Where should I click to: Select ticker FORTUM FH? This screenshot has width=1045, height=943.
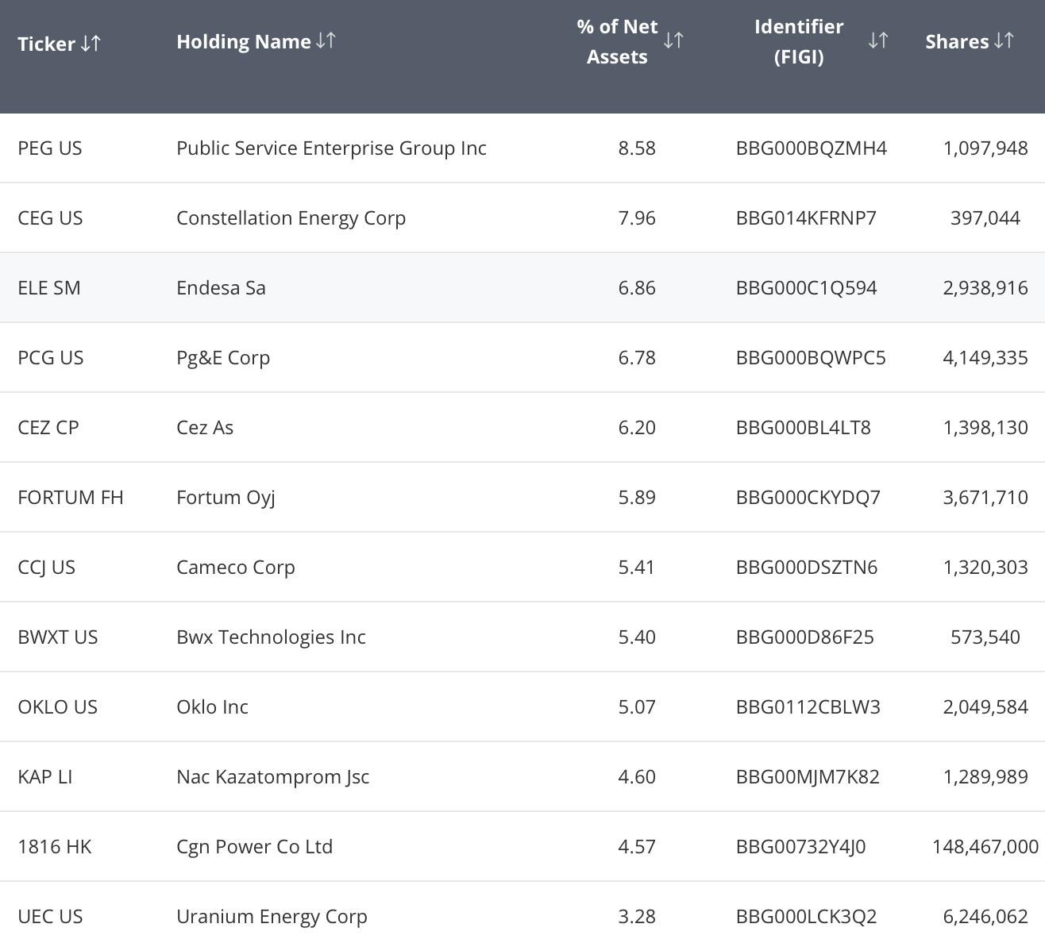pyautogui.click(x=71, y=498)
